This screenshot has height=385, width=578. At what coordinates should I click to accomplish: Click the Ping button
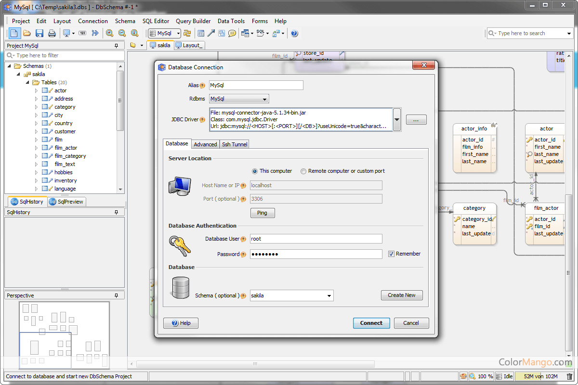262,213
